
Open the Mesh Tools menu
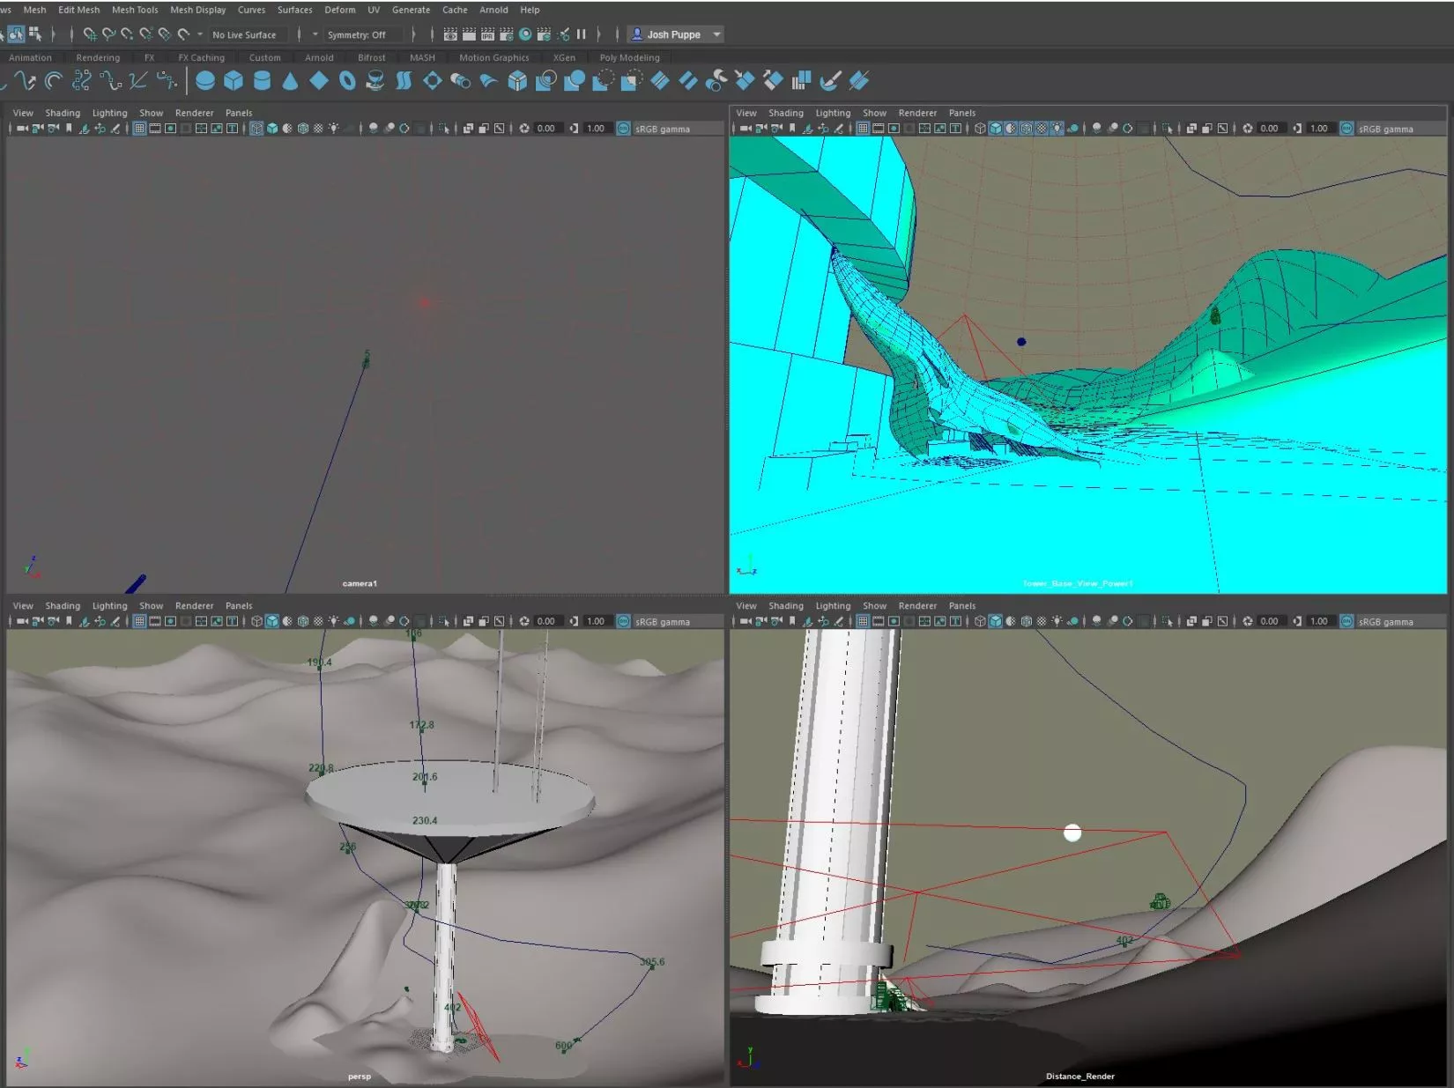coord(135,10)
